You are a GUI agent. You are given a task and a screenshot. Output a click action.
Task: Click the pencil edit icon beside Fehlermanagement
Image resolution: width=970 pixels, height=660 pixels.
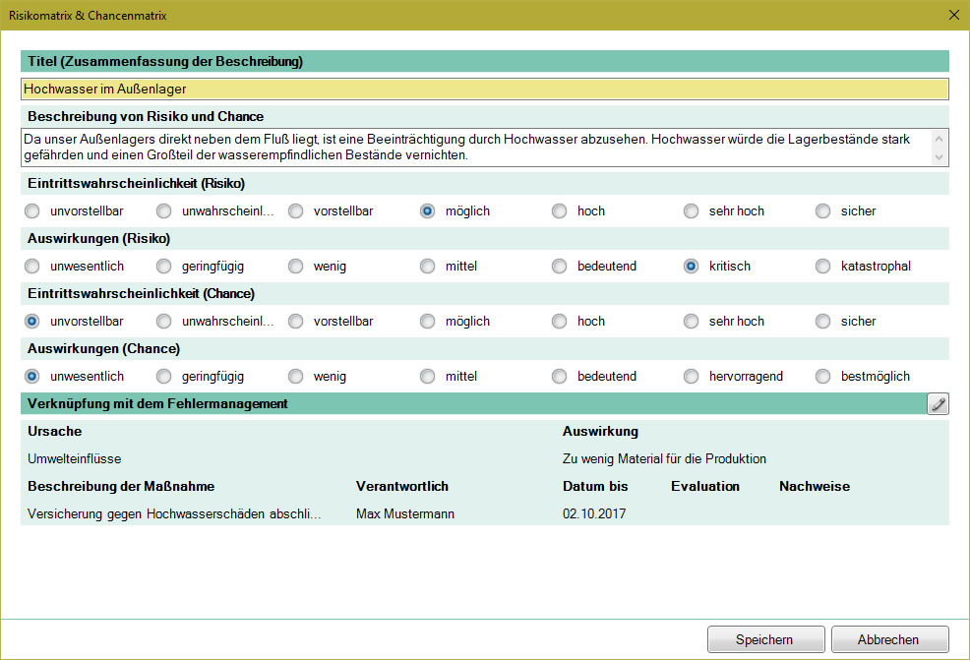(x=938, y=403)
